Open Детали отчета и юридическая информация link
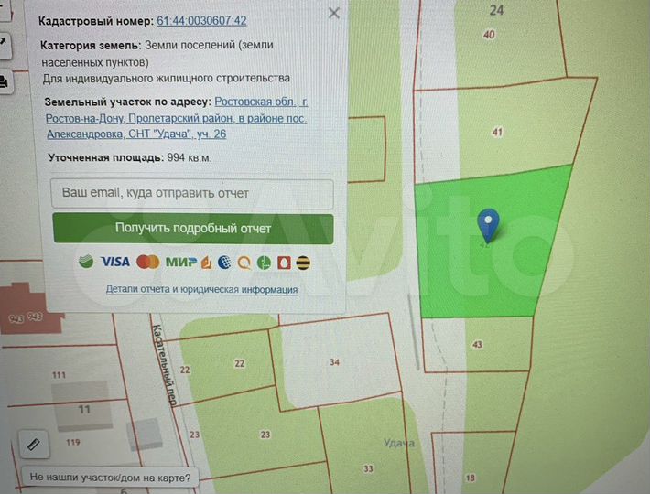This screenshot has height=494, width=650. pyautogui.click(x=201, y=289)
